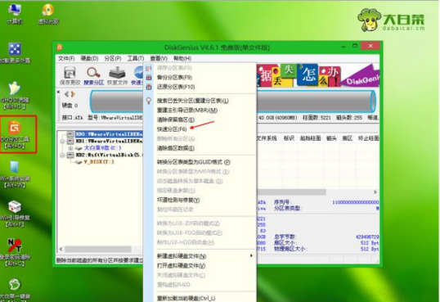
Task: Click the 序列号 label in disk info
Action: pos(282,202)
